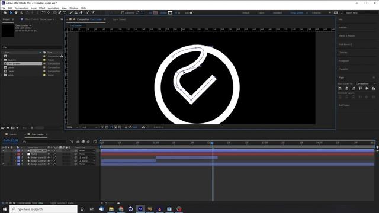Open the composition mini-flowchart in the timeline
Image resolution: width=379 pixels, height=213 pixels.
coord(71,141)
